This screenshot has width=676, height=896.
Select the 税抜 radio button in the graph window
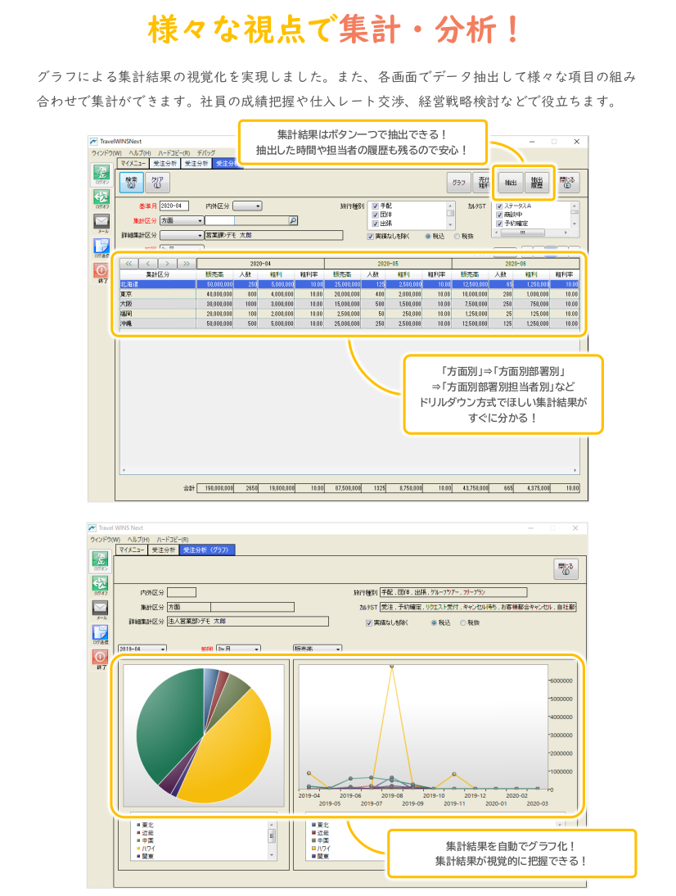(x=463, y=622)
